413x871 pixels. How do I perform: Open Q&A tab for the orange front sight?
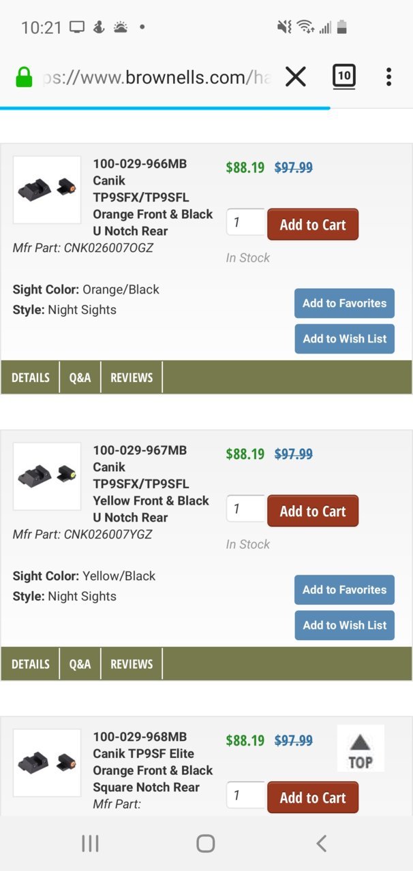(x=80, y=377)
